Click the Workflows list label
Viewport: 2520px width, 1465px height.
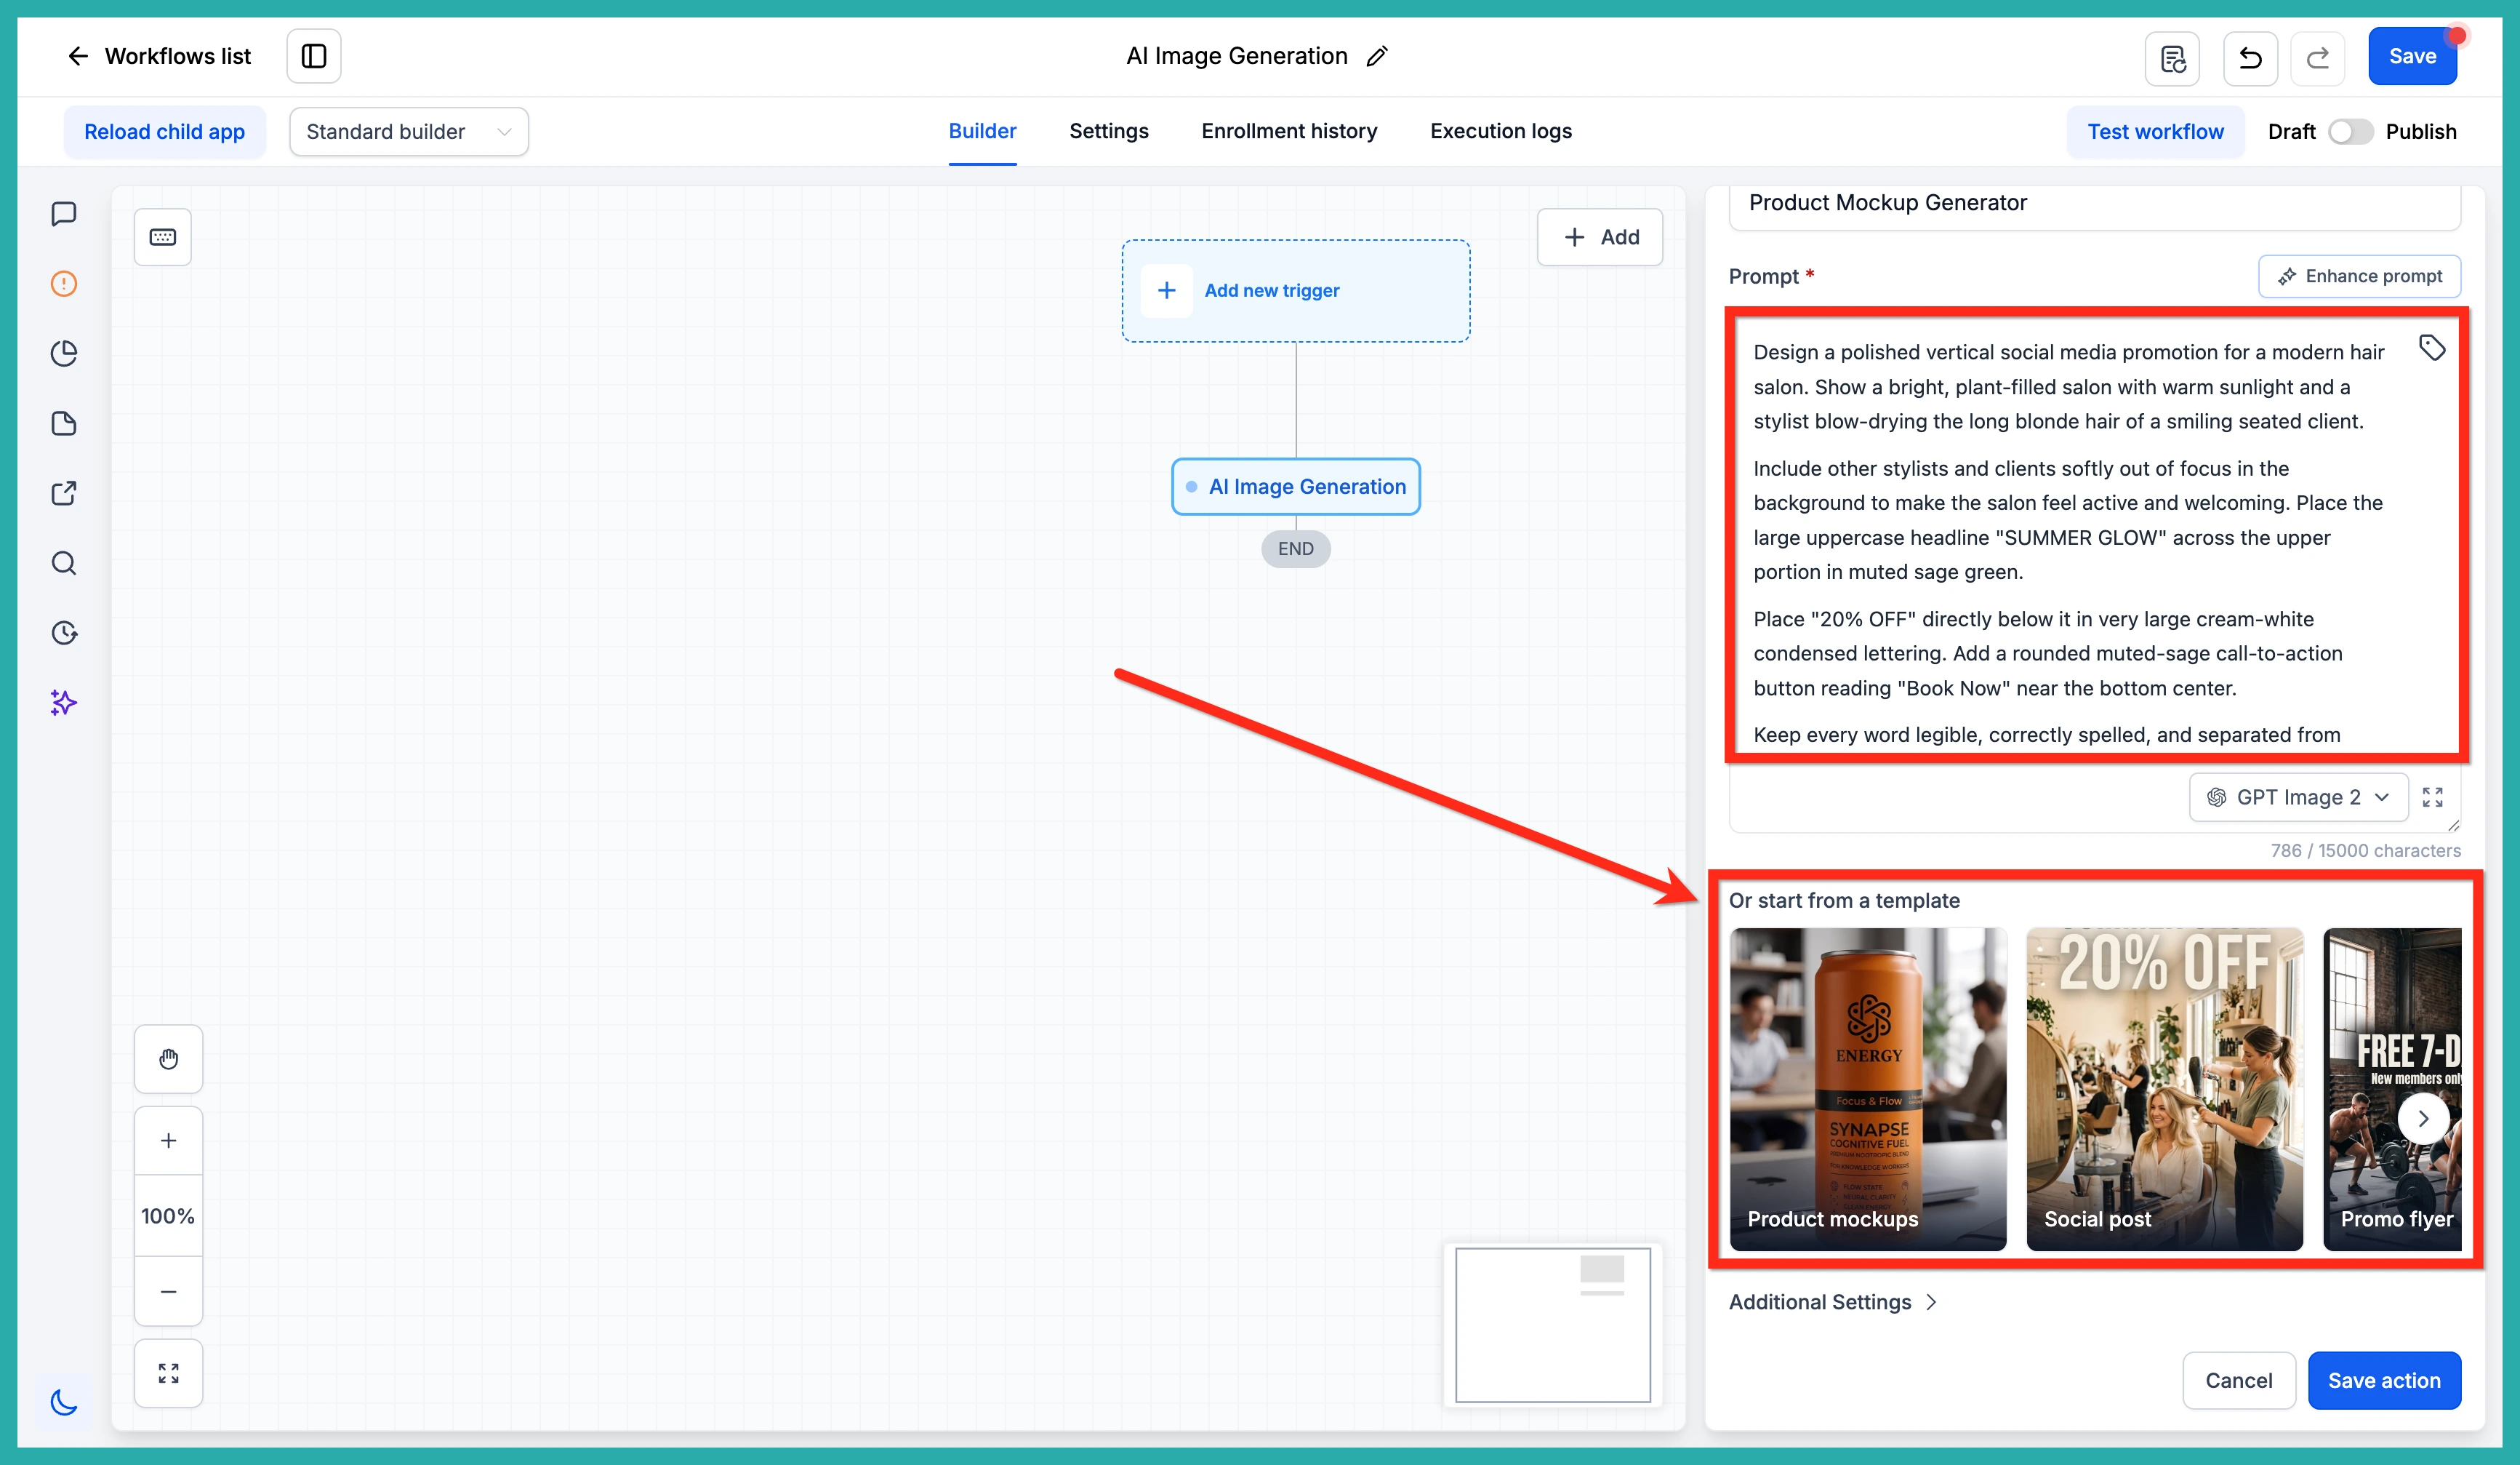pos(178,56)
